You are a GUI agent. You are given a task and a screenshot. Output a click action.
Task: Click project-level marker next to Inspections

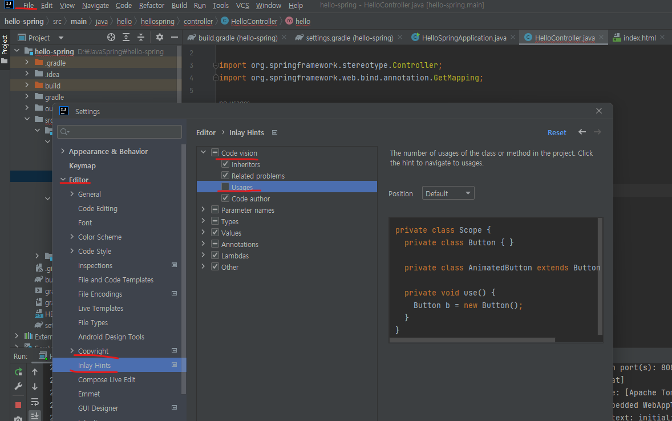point(175,265)
